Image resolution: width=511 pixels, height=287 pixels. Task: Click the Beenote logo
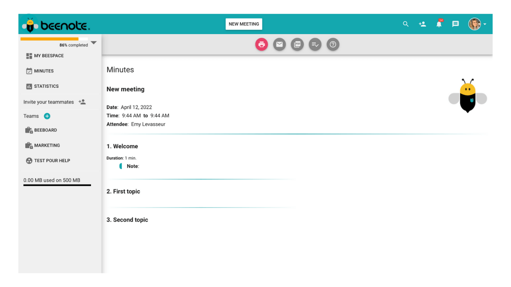coord(56,25)
